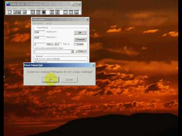Click the compass-shaped icon in the toolbar
Image resolution: width=182 pixels, height=136 pixels.
point(57,12)
